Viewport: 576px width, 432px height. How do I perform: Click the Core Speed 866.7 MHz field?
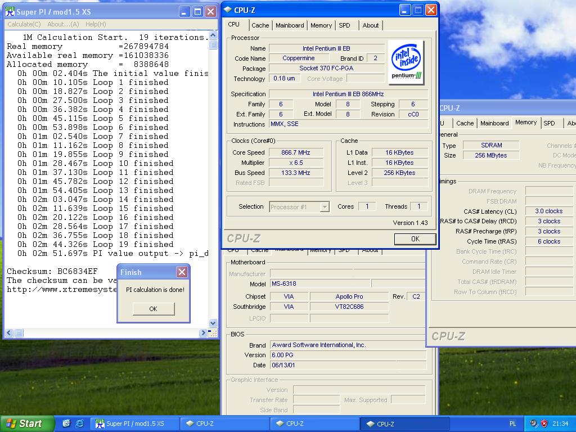pyautogui.click(x=296, y=152)
